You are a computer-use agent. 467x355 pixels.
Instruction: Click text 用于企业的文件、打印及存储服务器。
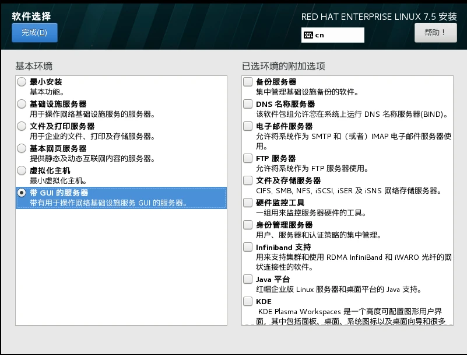coord(92,136)
